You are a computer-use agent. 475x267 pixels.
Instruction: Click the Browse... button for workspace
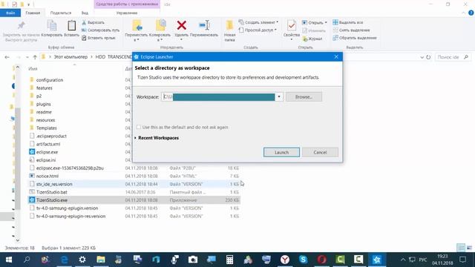pos(304,97)
